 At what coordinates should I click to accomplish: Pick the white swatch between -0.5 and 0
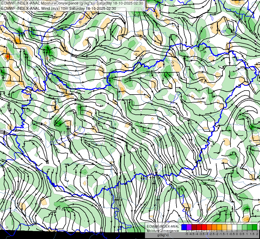(235, 227)
